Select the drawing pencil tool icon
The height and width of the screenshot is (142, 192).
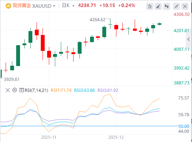pyautogui.click(x=158, y=6)
